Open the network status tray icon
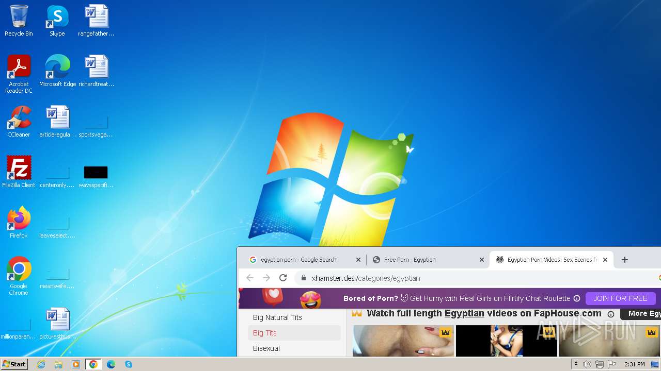The image size is (661, 371). tap(600, 364)
